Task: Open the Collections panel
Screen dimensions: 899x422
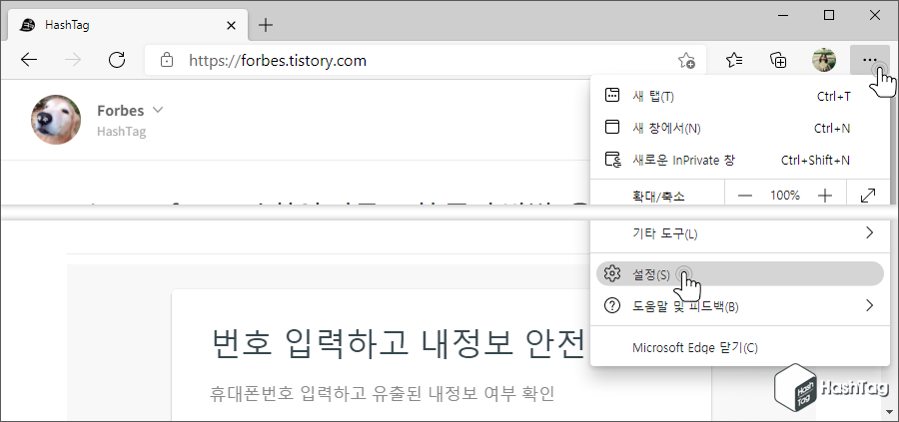Action: (778, 60)
